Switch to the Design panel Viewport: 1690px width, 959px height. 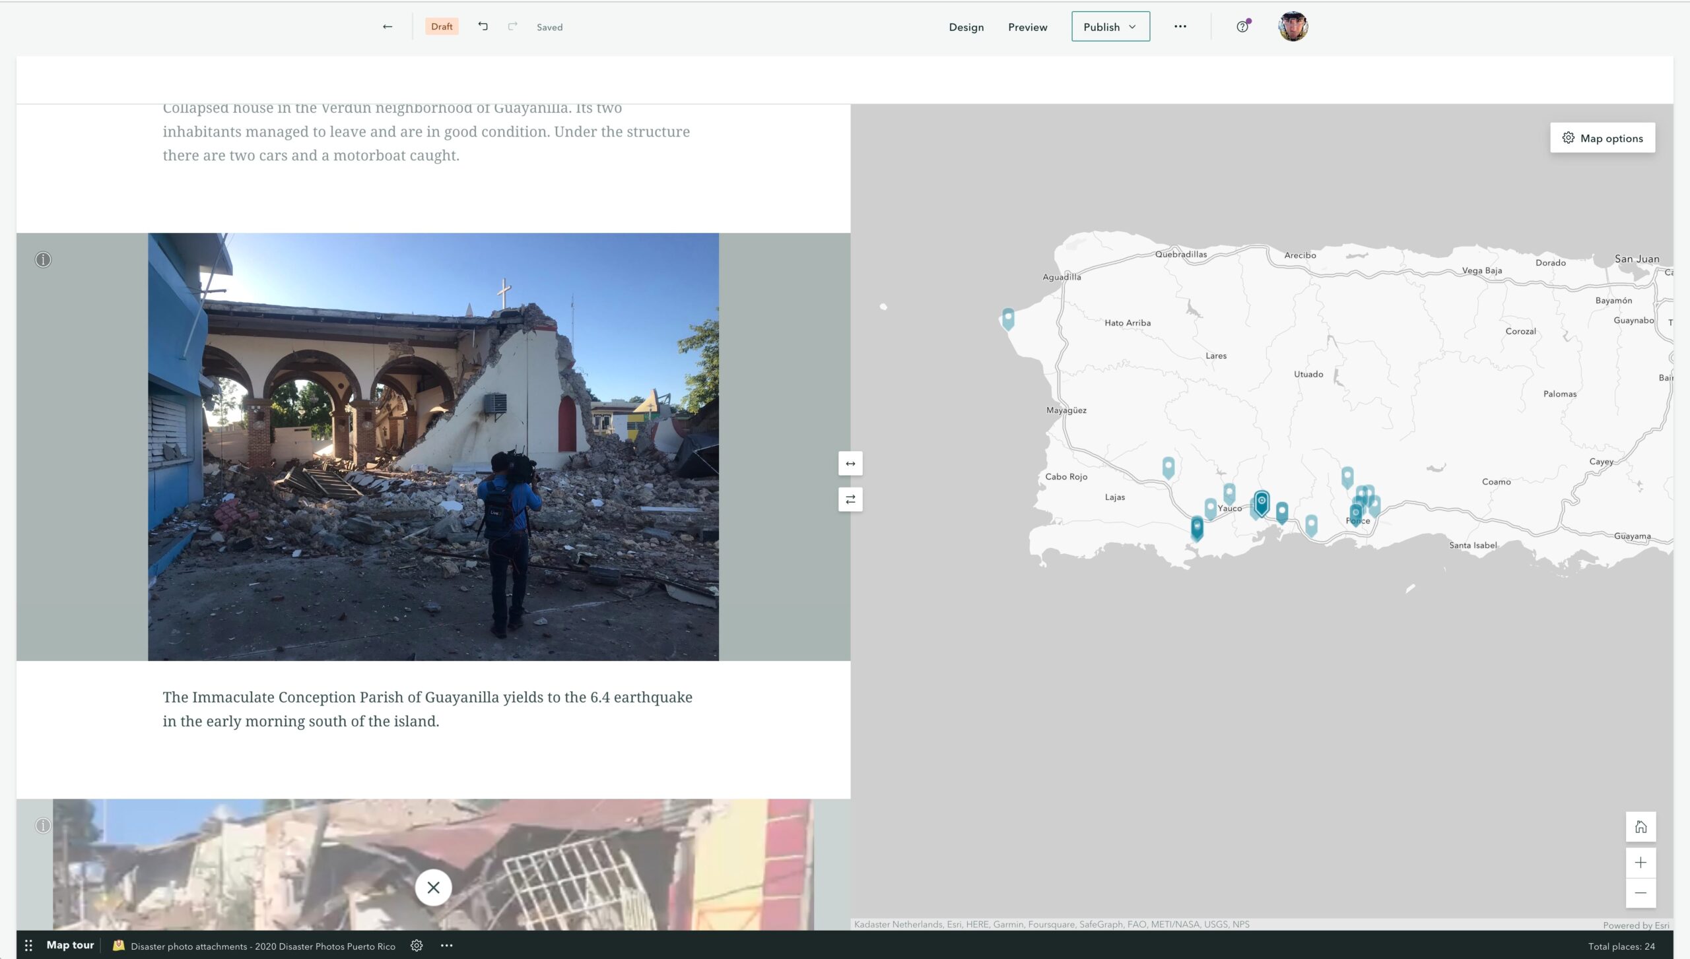tap(966, 27)
